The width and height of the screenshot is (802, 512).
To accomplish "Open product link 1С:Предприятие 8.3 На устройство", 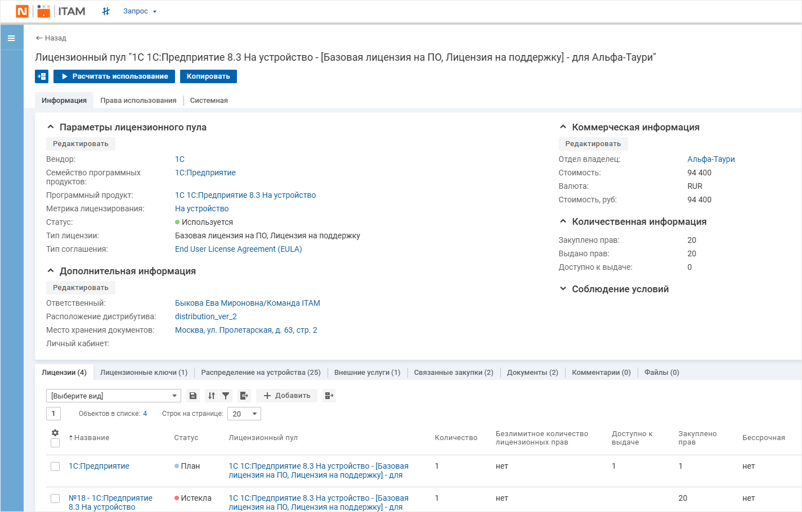I will [245, 196].
